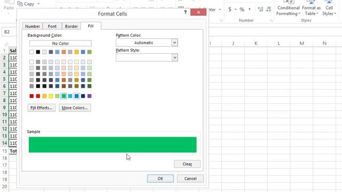Pick the black theme color swatch

pyautogui.click(x=38, y=52)
